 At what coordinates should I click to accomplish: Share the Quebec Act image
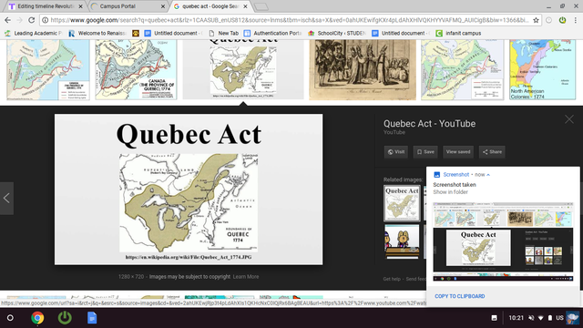[492, 152]
